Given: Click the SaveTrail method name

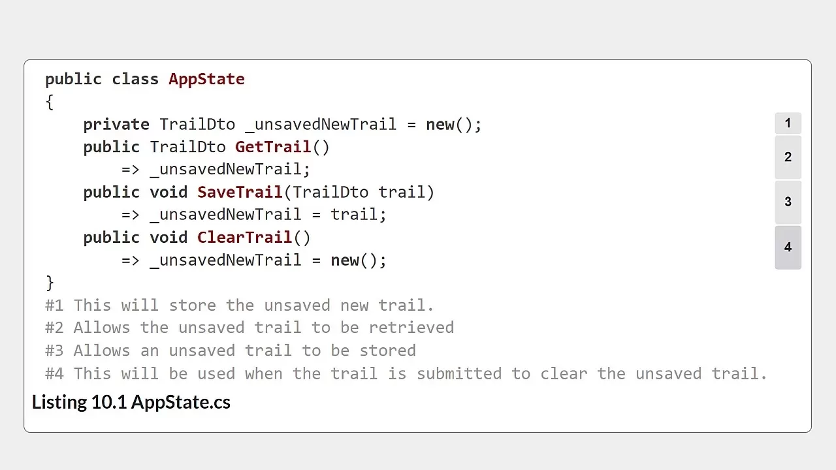Looking at the screenshot, I should click(x=240, y=192).
